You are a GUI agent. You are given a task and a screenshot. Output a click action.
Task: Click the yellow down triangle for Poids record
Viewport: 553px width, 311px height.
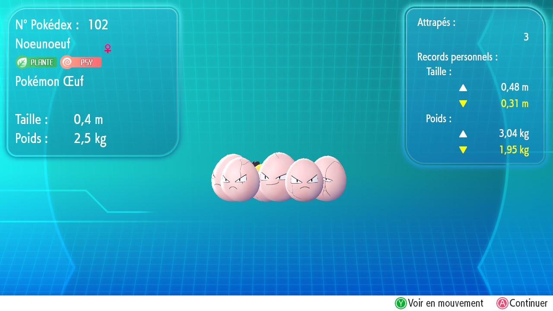coord(463,150)
